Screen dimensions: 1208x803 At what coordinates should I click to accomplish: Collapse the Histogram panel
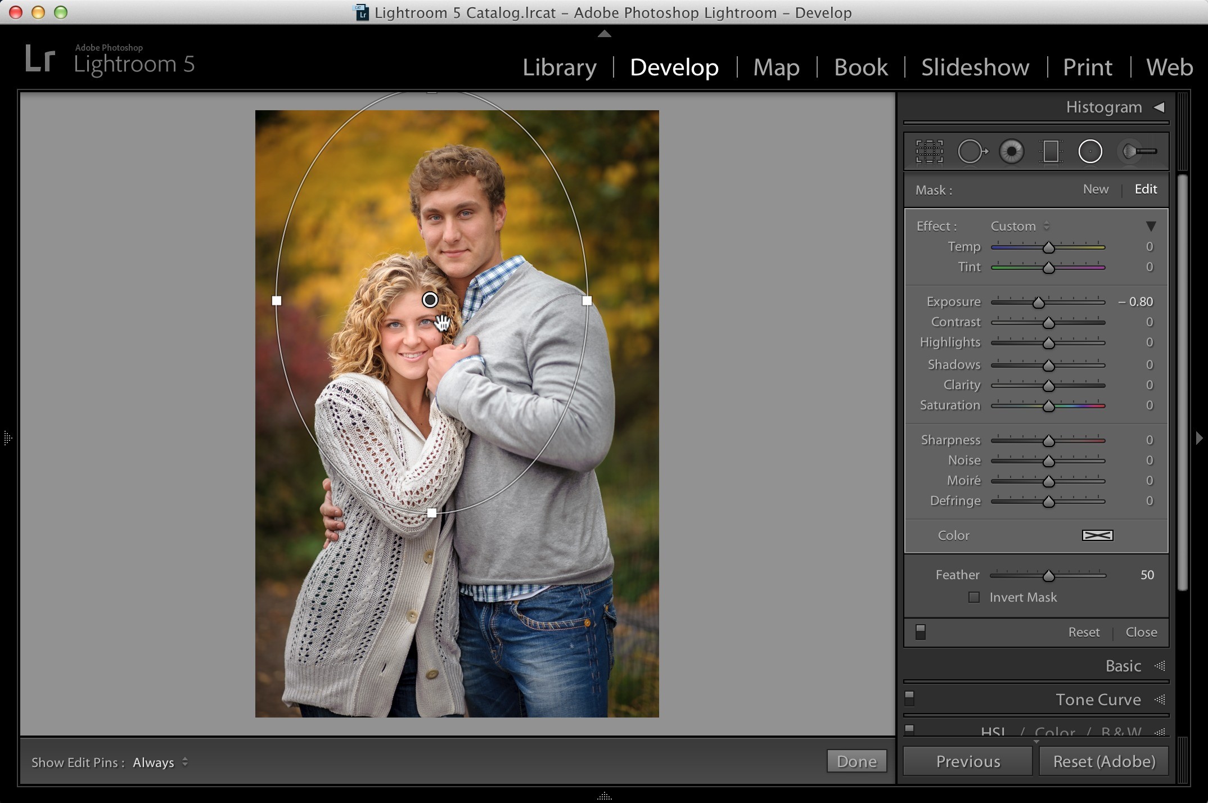1159,107
